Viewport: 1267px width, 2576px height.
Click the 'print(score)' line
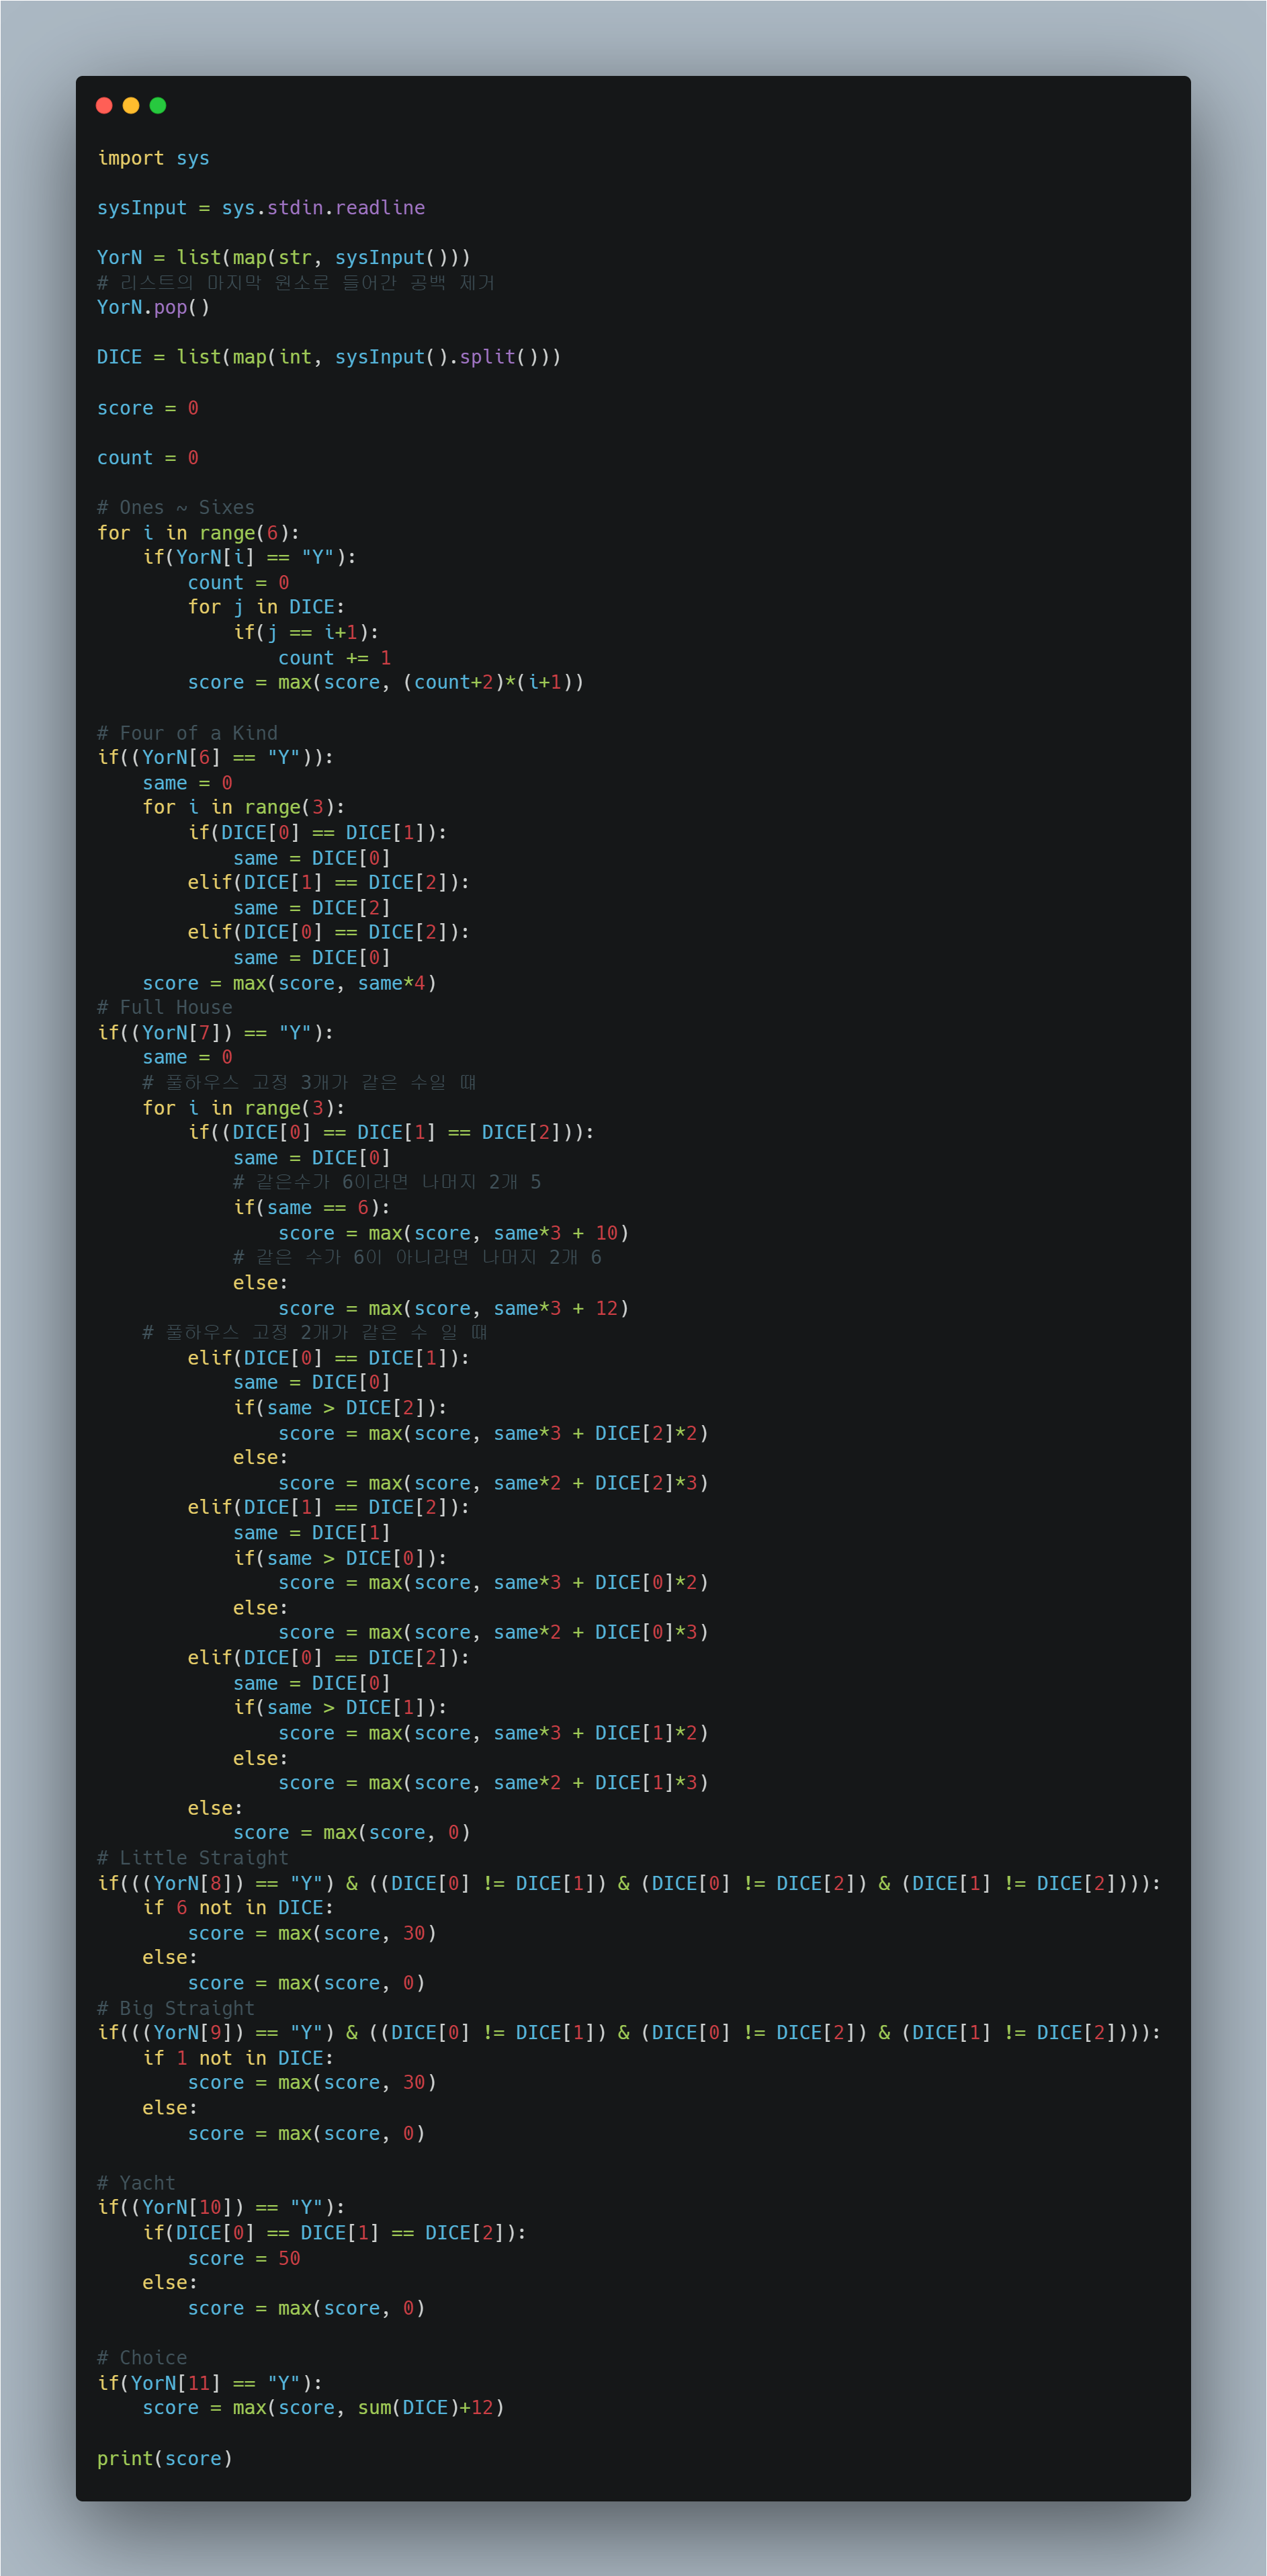click(x=165, y=2458)
